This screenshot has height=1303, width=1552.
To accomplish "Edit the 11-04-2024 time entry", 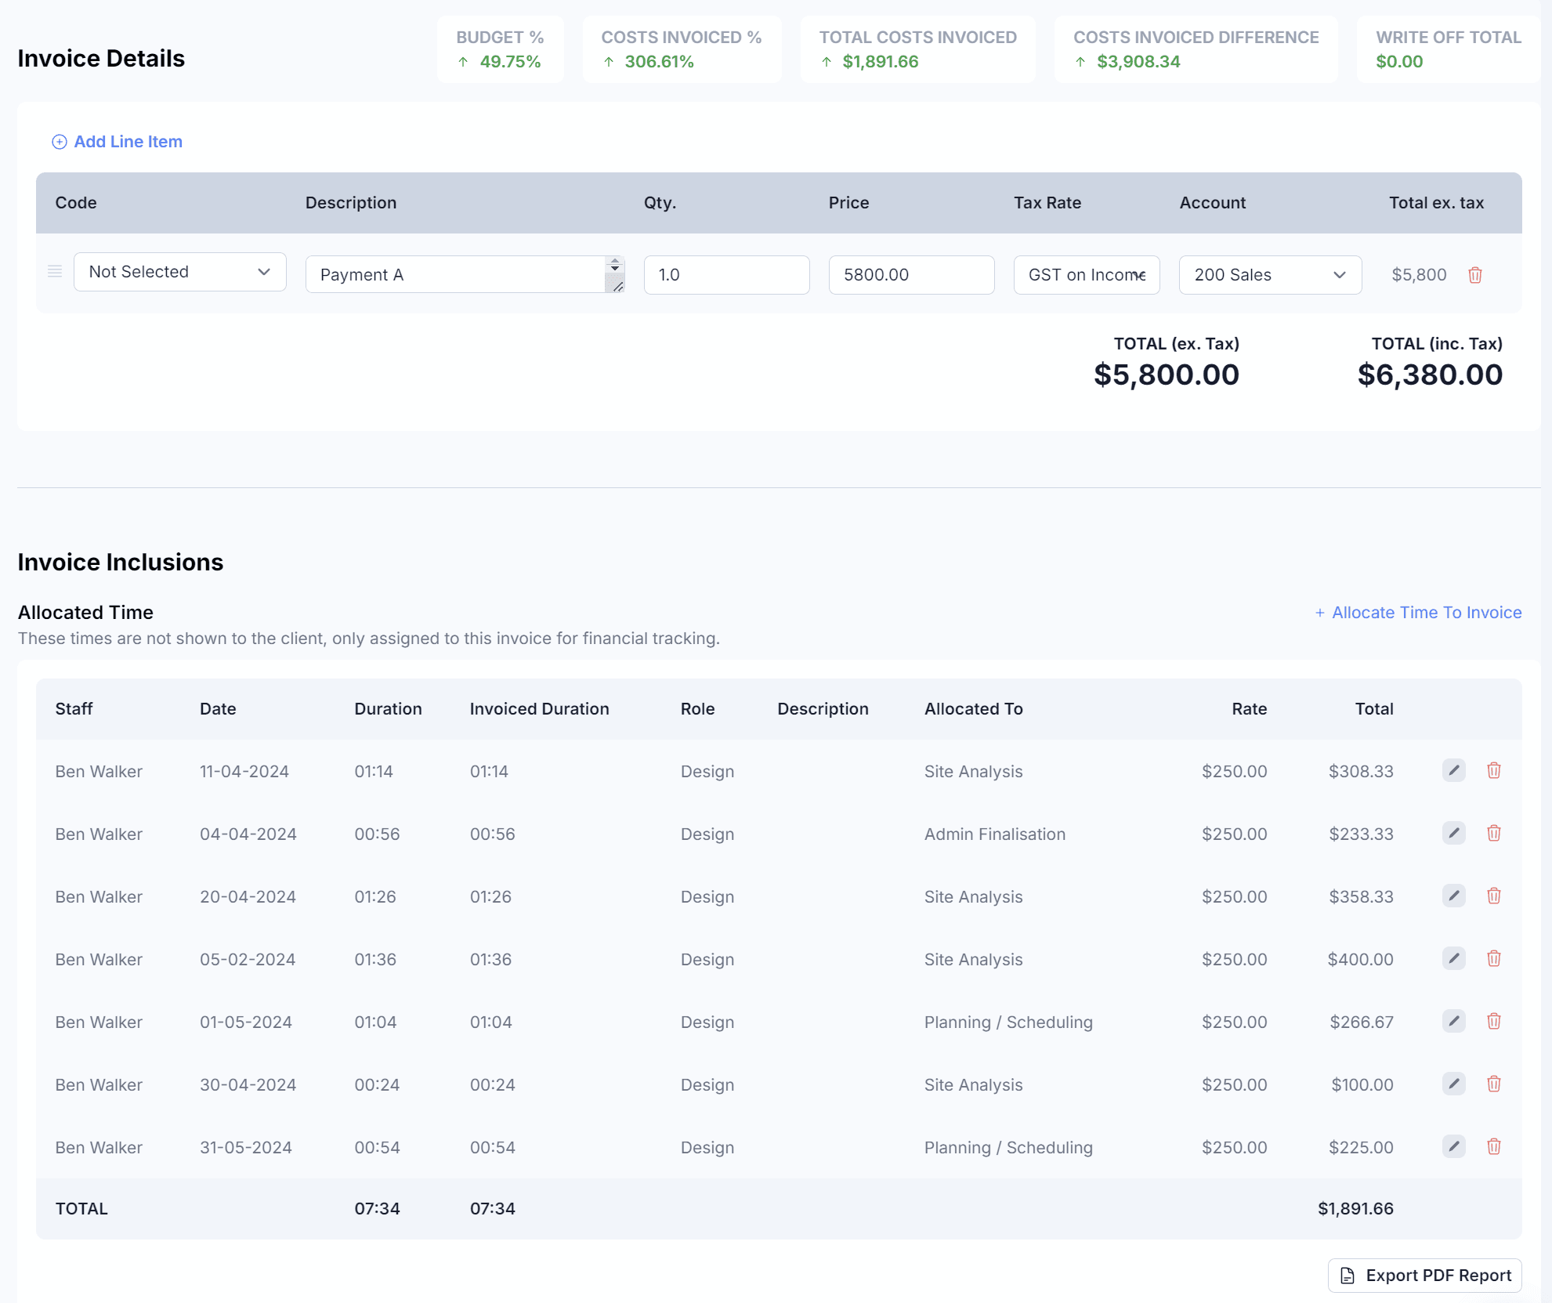I will (1454, 770).
